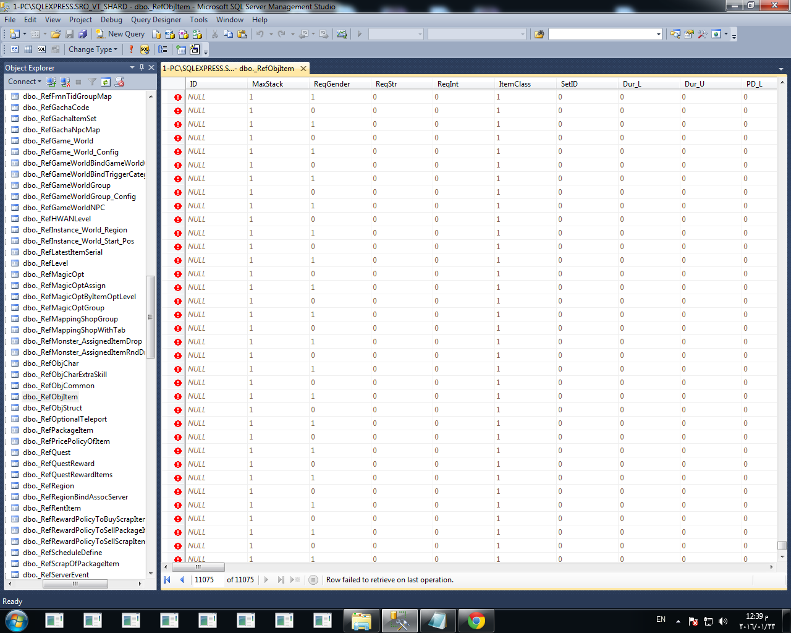This screenshot has height=633, width=791.
Task: Toggle the Show Criteria Pane icon
Action: pos(28,49)
